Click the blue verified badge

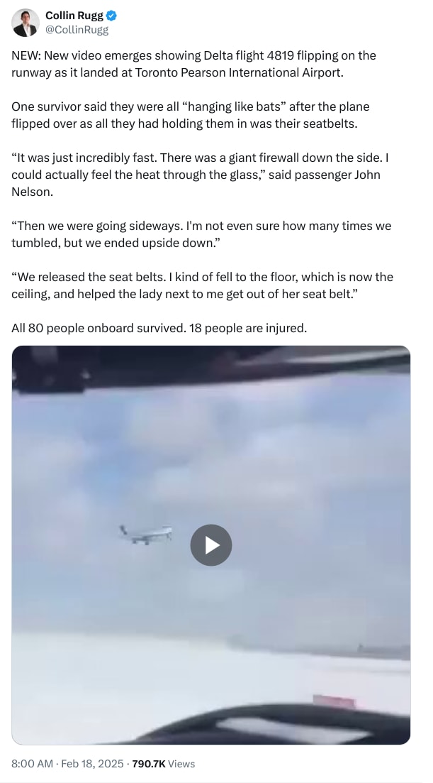pos(113,16)
